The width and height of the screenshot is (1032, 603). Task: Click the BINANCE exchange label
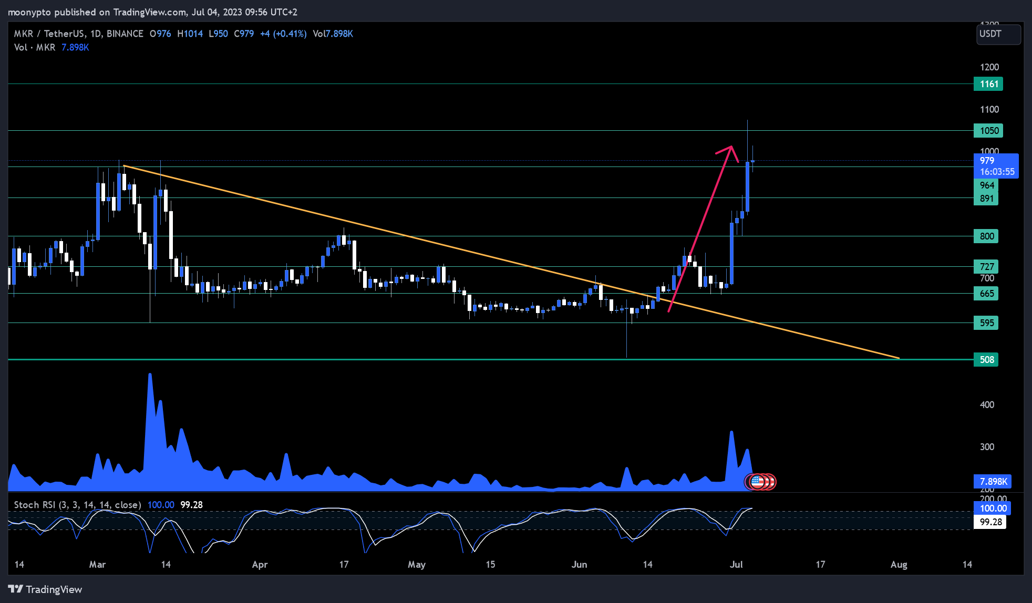tap(125, 34)
